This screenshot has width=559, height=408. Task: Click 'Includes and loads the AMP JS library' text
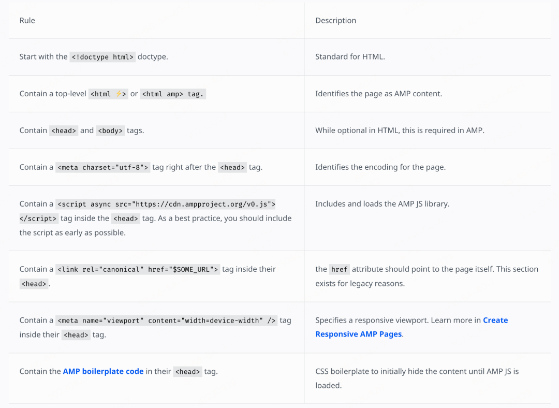(x=382, y=204)
